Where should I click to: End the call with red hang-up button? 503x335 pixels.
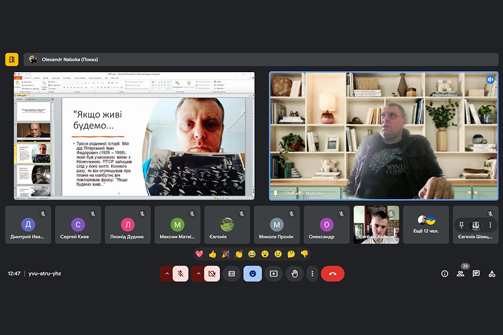coord(333,274)
